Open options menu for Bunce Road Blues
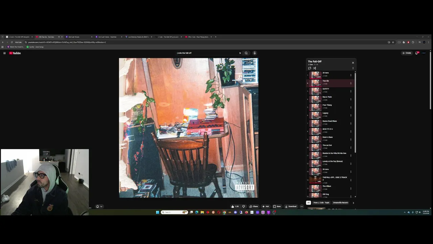433x244 pixels. click(x=351, y=123)
